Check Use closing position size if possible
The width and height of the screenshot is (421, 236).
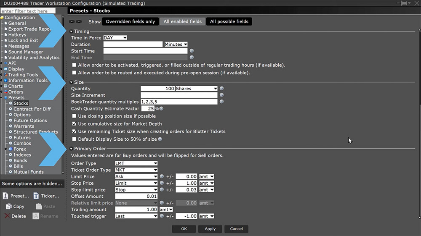click(74, 116)
